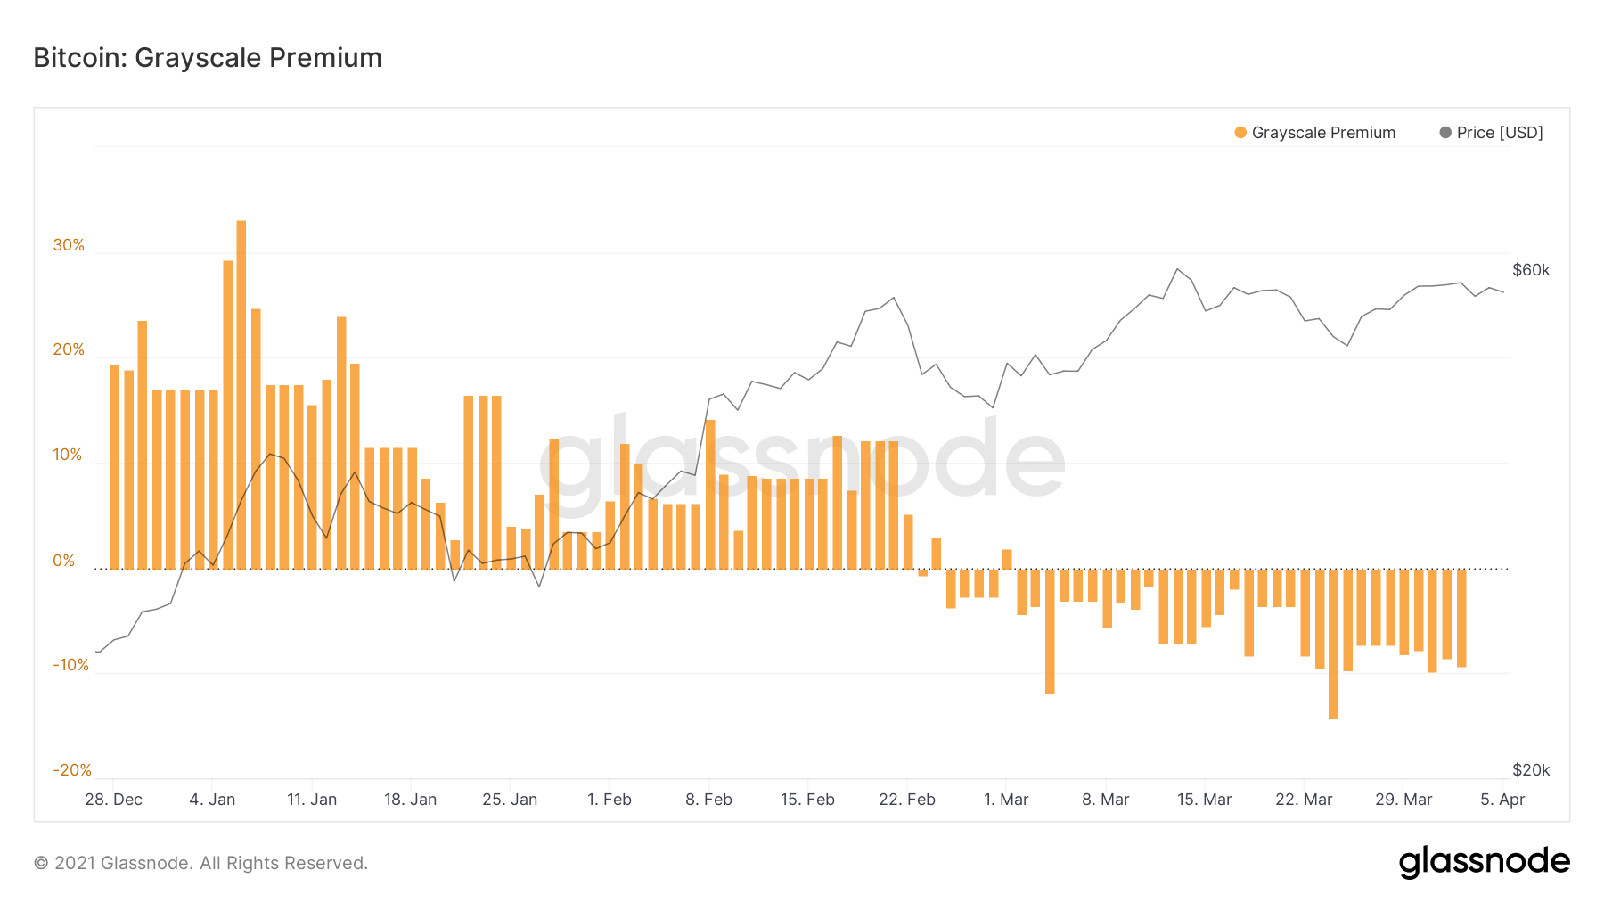This screenshot has width=1604, height=903.
Task: Click the 1. Feb x-axis label
Action: 610,800
